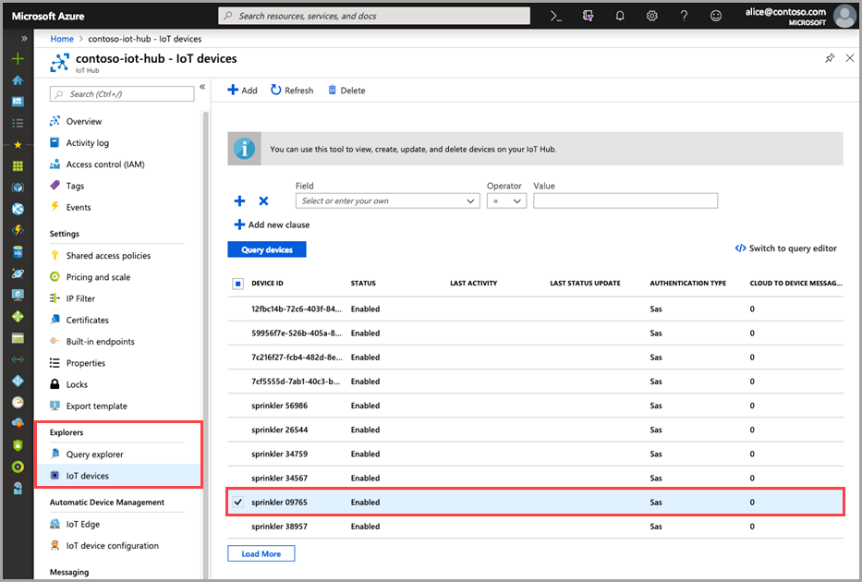
Task: Remove filter clause with the X icon
Action: 263,201
